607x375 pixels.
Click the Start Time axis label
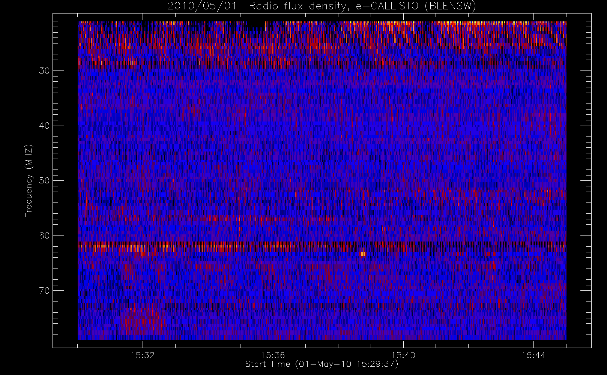click(322, 364)
